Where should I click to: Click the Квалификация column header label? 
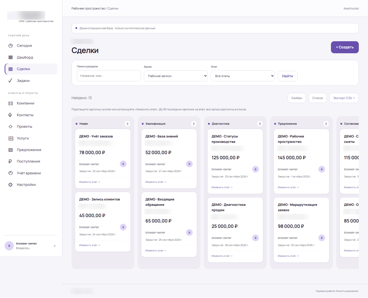[x=155, y=124]
